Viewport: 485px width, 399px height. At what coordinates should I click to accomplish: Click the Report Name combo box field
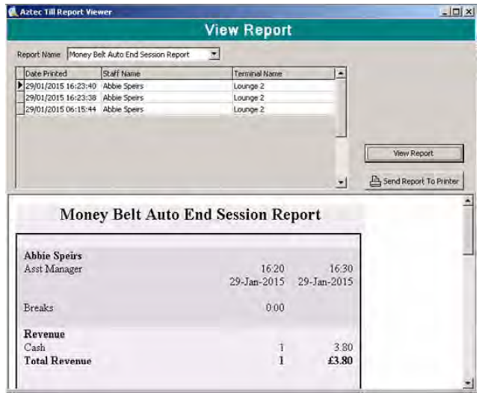point(143,54)
